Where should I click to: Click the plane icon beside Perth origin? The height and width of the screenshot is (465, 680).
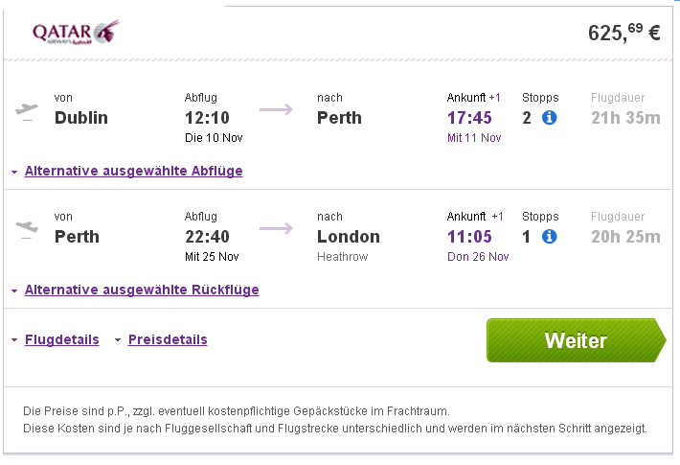(27, 230)
